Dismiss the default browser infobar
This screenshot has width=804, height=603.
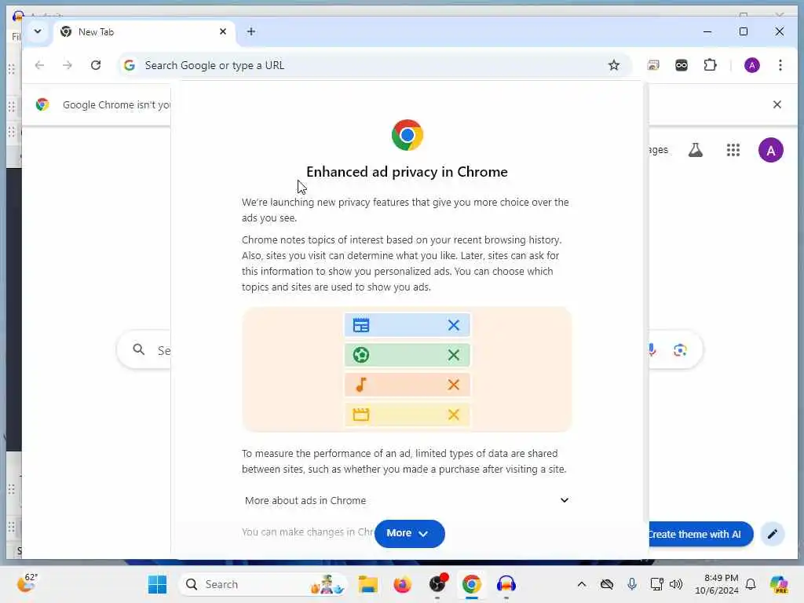coord(777,104)
